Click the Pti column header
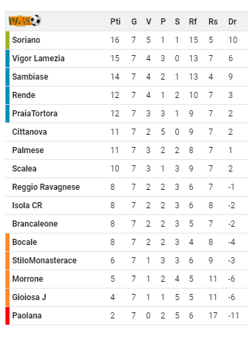Image resolution: width=248 pixels, height=345 pixels. pyautogui.click(x=116, y=22)
